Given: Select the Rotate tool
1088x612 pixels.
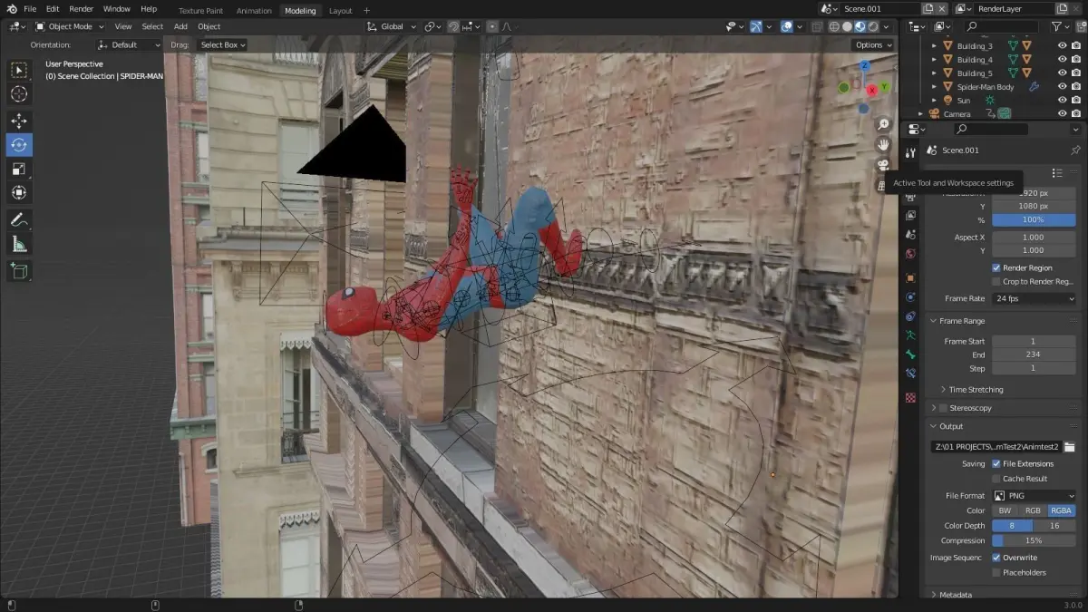Looking at the screenshot, I should [x=19, y=145].
